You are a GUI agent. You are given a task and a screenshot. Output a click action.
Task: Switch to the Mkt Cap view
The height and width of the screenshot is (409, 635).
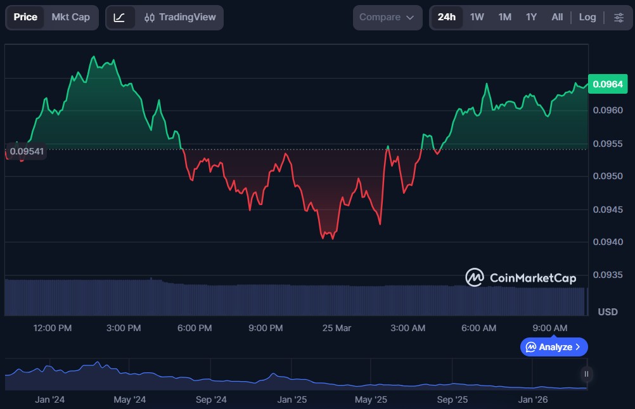pos(70,17)
